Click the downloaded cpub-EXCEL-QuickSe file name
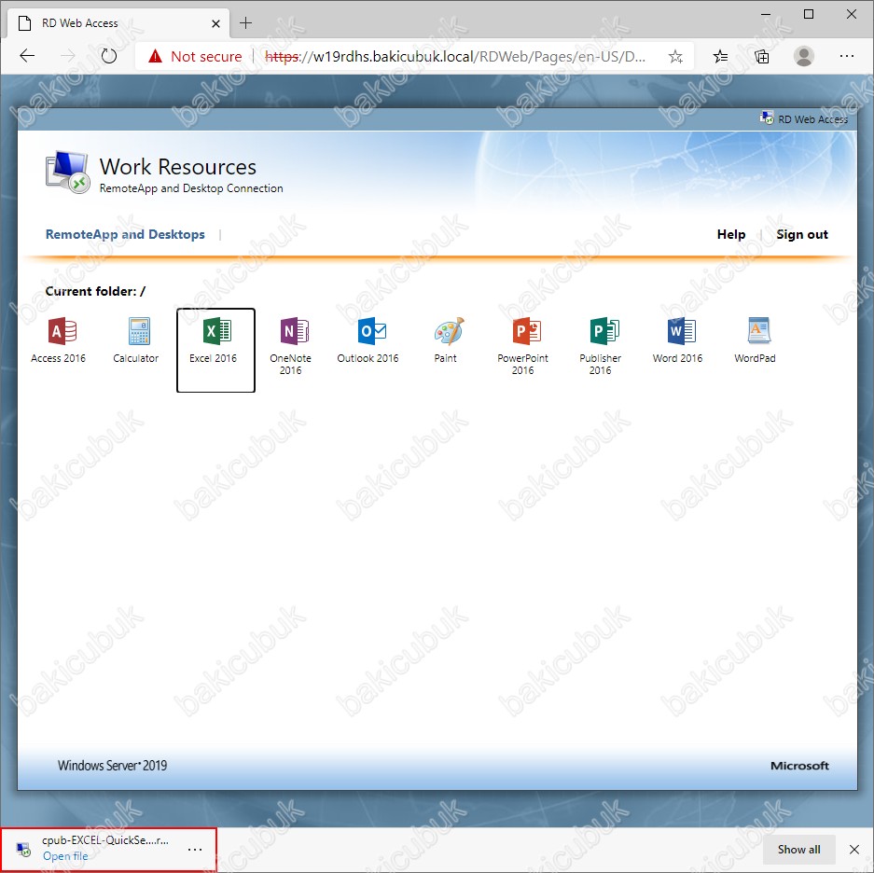Screen dimensions: 874x873 pos(104,840)
